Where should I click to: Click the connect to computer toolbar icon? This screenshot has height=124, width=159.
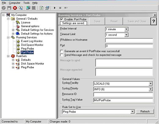coord(28,8)
